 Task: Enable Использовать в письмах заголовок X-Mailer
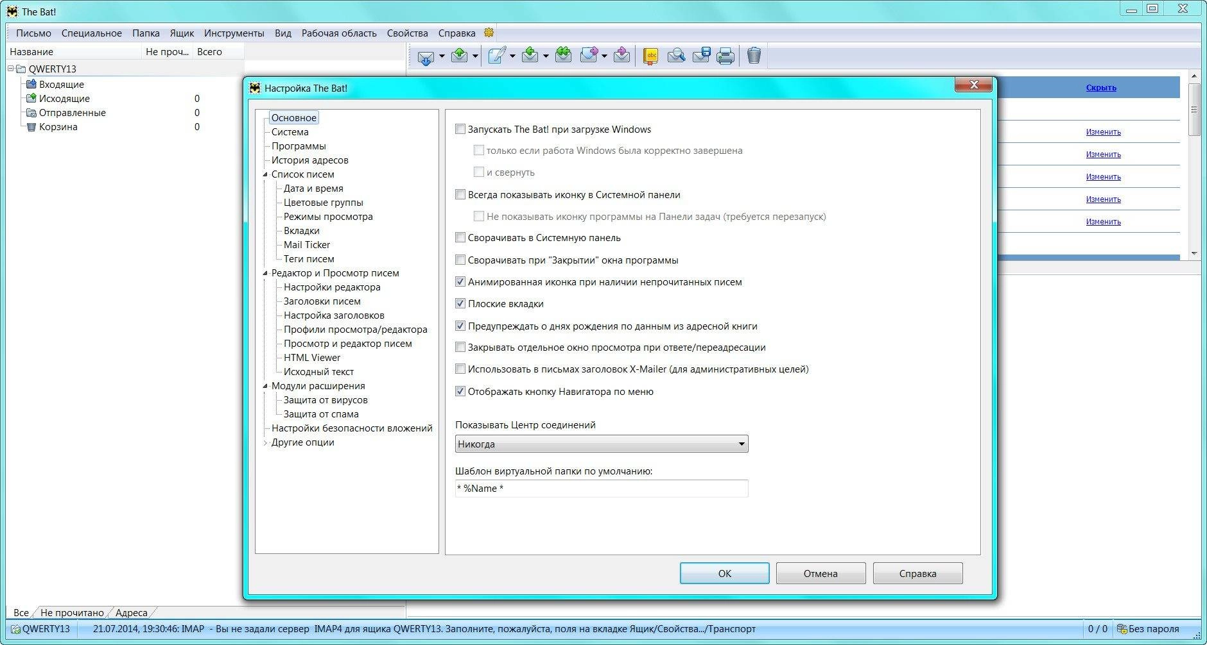[x=460, y=369]
